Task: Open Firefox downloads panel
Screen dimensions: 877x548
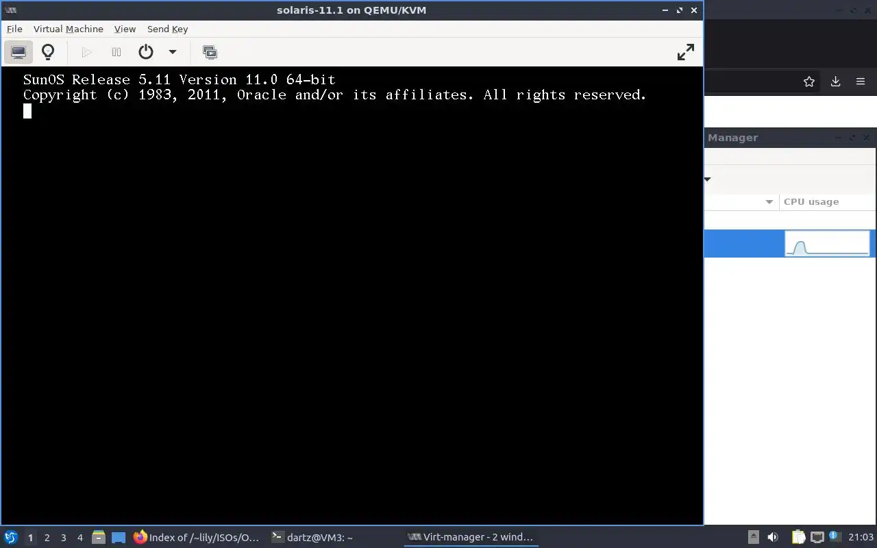Action: click(x=835, y=82)
